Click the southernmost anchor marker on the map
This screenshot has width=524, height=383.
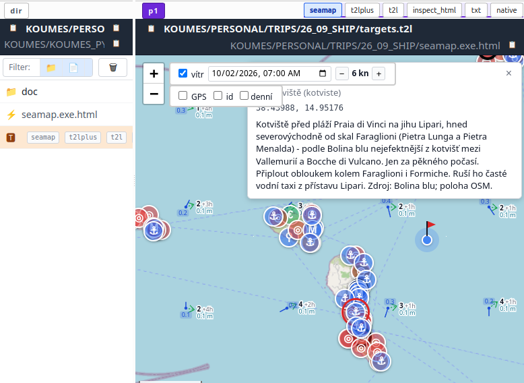[381, 361]
